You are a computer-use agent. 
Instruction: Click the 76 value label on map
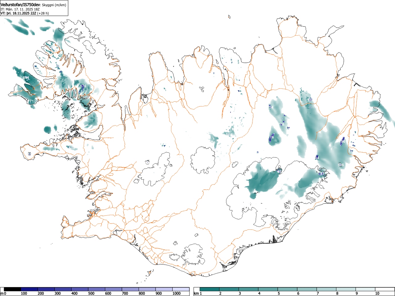tap(272, 137)
